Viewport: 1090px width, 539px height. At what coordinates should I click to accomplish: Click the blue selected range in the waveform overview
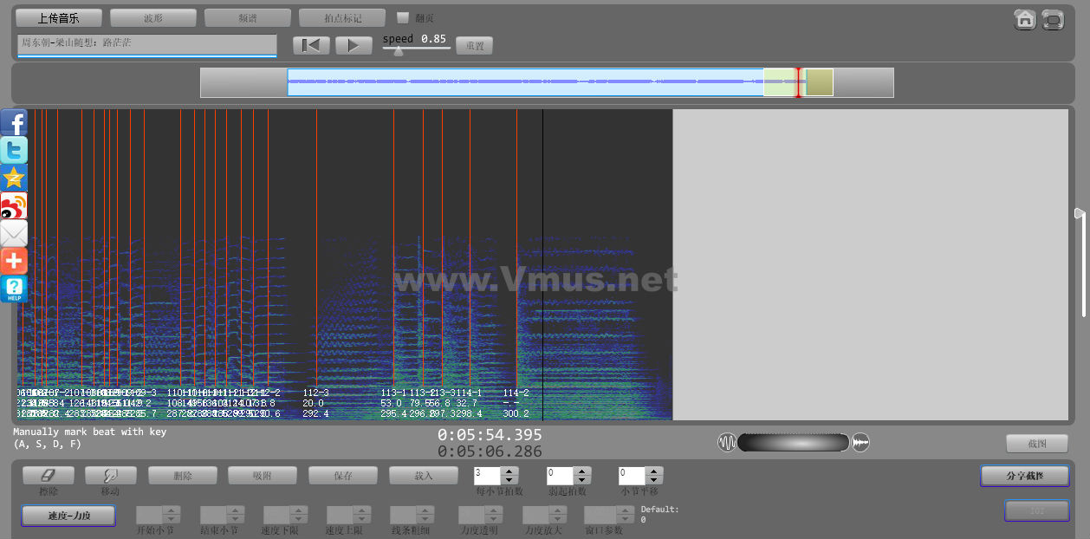coord(525,82)
